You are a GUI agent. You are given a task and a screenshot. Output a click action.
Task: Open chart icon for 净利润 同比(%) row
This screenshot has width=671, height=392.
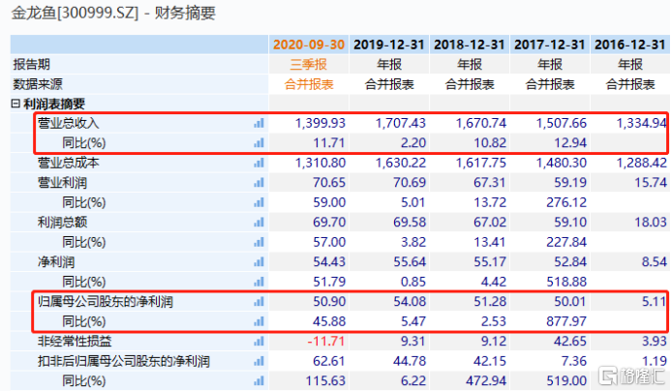point(259,282)
